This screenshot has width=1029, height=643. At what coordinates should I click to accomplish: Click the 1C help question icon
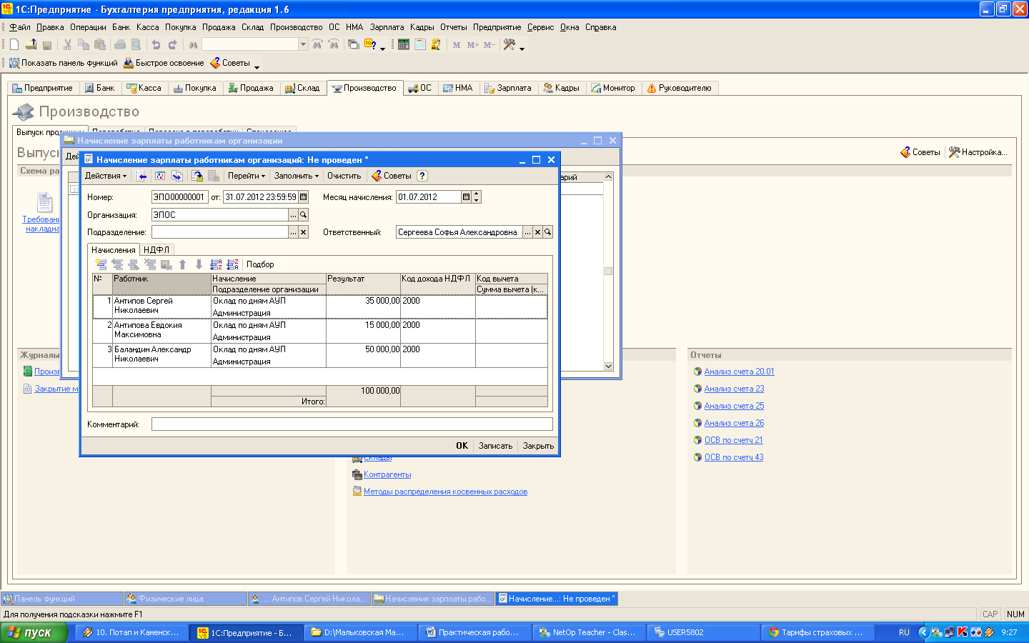click(x=370, y=44)
